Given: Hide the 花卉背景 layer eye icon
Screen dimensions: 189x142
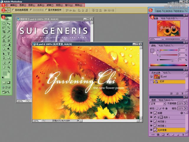Looking at the screenshot, I should [151, 130].
